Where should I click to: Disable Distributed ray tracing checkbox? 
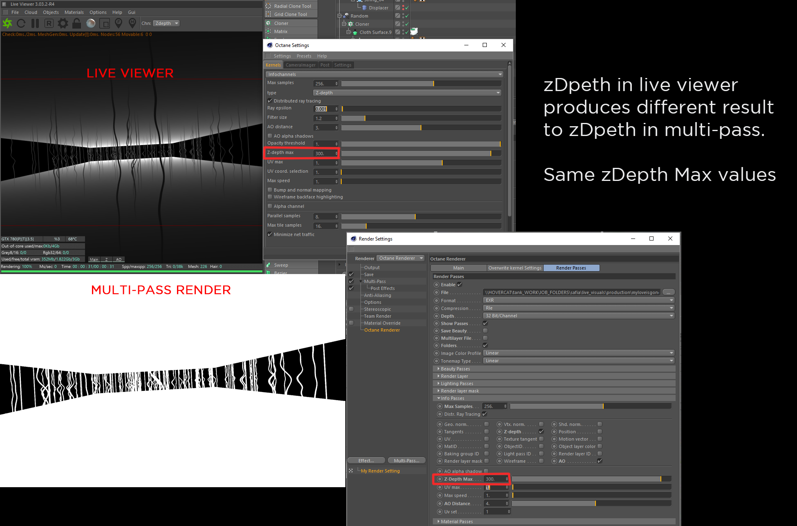pos(270,101)
